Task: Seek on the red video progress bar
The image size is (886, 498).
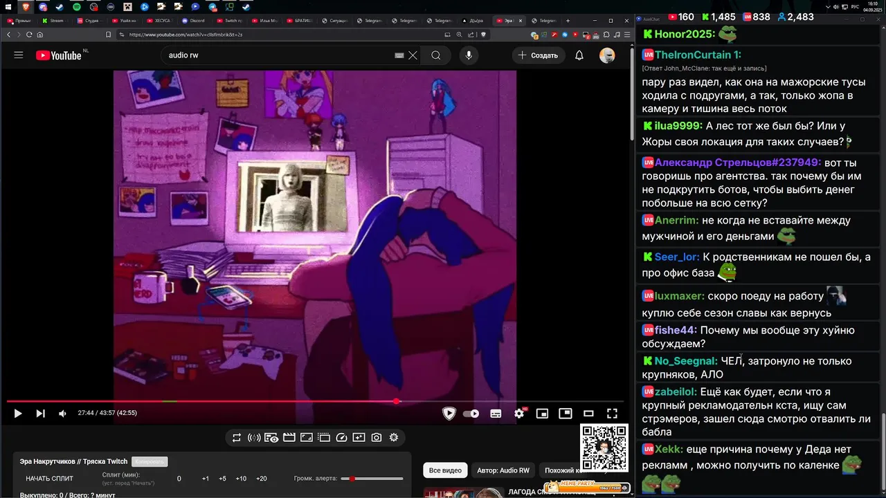Action: 315,401
